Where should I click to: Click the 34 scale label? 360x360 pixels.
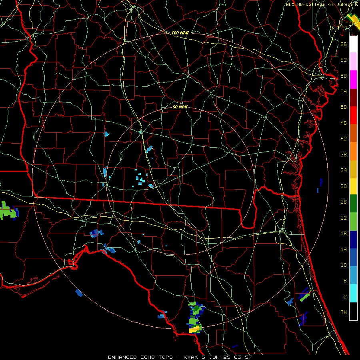pyautogui.click(x=344, y=170)
